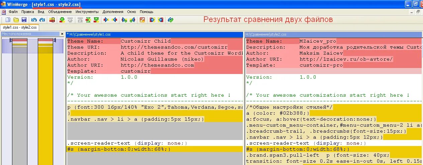Click the 'MZaicev_pro' theme name line
The width and height of the screenshot is (423, 165).
(334, 41)
